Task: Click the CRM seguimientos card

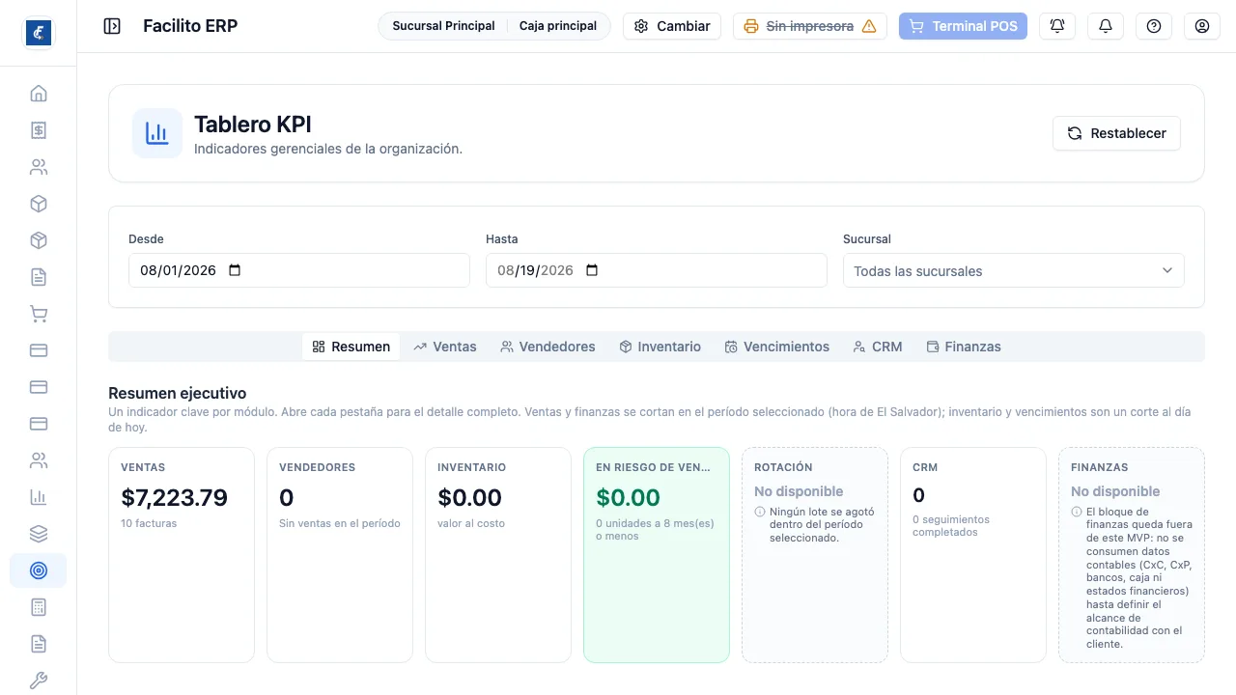Action: click(973, 555)
